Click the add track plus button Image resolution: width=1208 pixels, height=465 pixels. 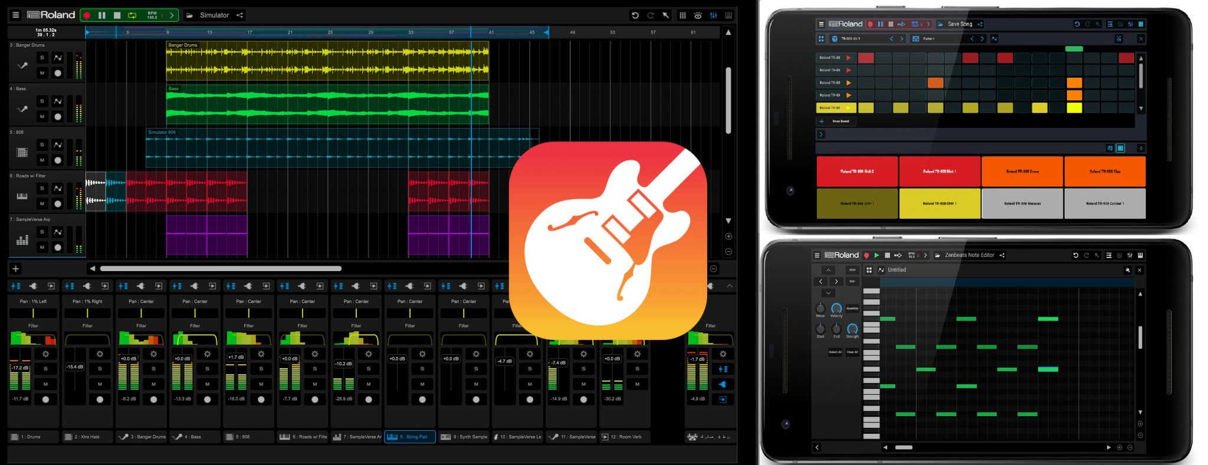click(x=16, y=269)
